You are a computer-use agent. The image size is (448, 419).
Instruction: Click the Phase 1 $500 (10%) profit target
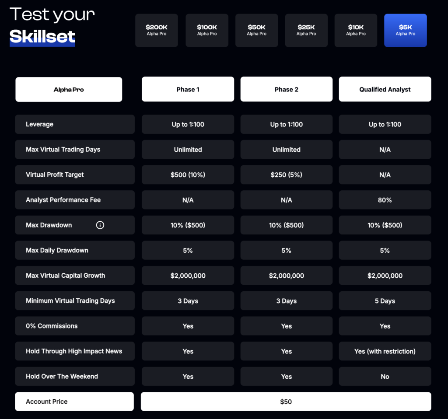click(x=188, y=175)
